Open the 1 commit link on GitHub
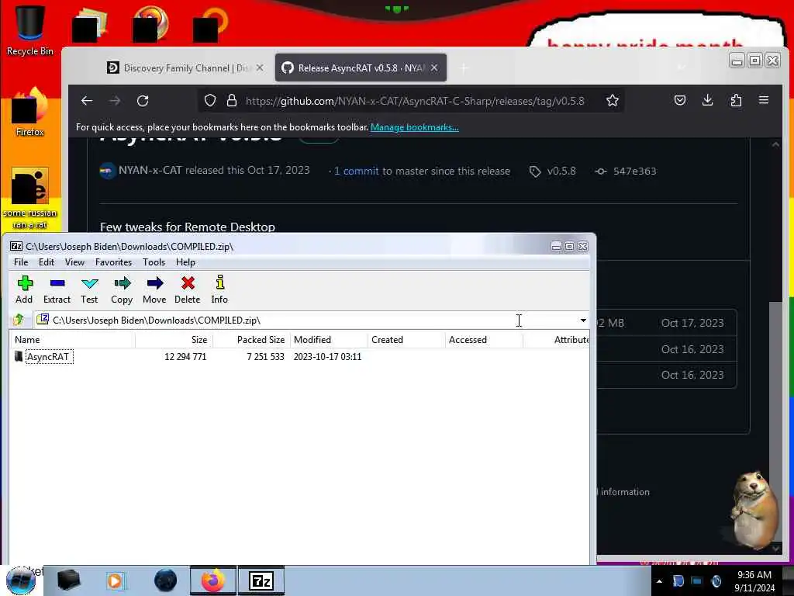This screenshot has height=596, width=794. (x=356, y=172)
